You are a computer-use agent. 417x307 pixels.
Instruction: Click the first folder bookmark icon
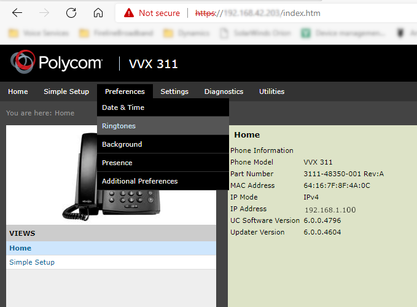(x=14, y=33)
